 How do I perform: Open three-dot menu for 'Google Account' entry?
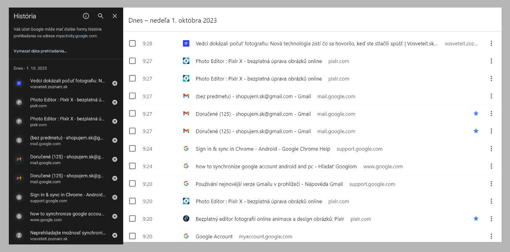coord(491,236)
